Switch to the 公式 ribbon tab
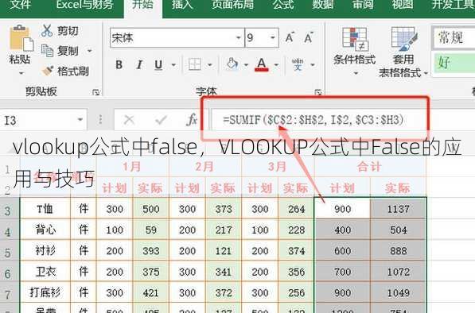The width and height of the screenshot is (475, 313). coord(283,4)
